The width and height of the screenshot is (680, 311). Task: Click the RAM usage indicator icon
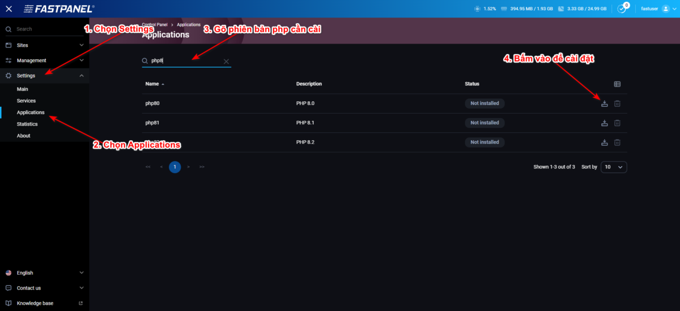[503, 9]
